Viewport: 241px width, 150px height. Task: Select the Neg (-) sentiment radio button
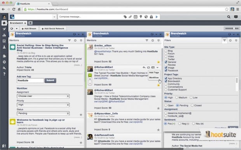click(x=180, y=124)
